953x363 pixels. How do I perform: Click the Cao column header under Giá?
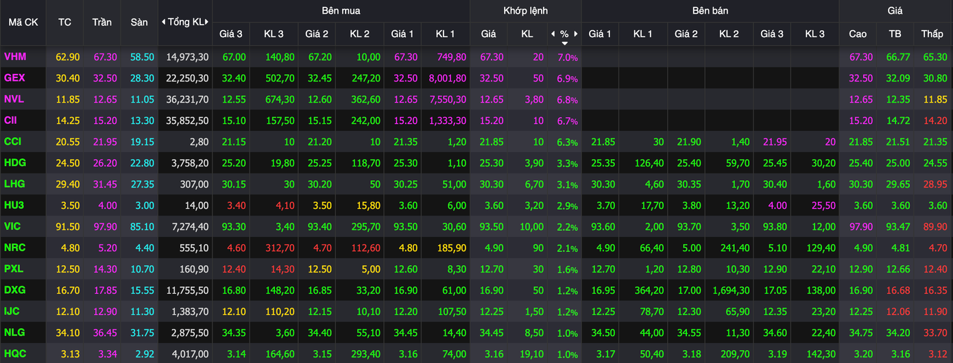858,34
